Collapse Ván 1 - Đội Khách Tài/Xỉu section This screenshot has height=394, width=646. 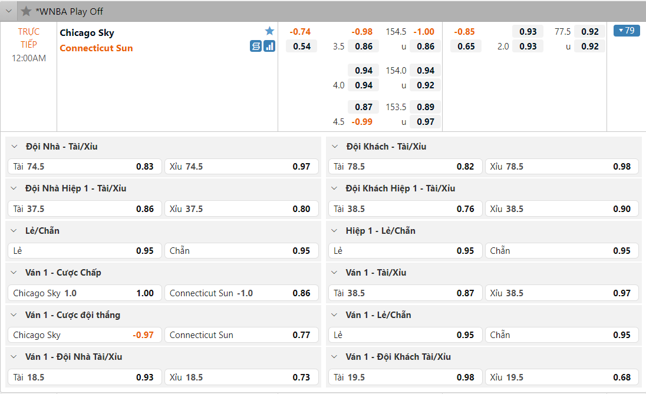click(x=335, y=357)
